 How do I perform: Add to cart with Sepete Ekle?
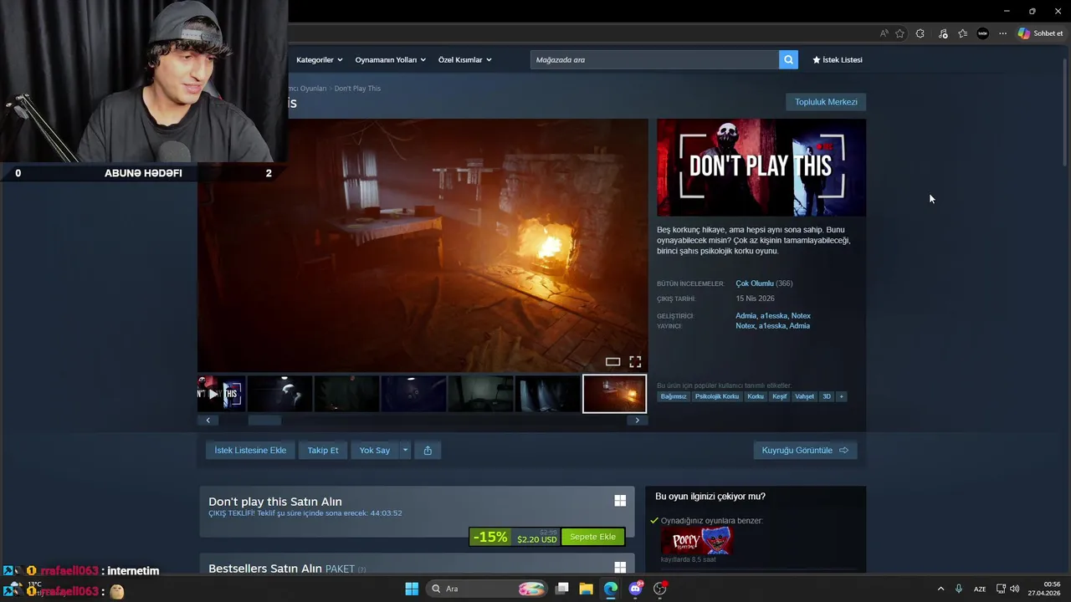592,537
